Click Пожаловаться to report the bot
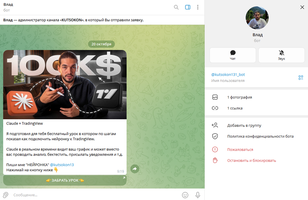308x200 pixels. pyautogui.click(x=256, y=149)
